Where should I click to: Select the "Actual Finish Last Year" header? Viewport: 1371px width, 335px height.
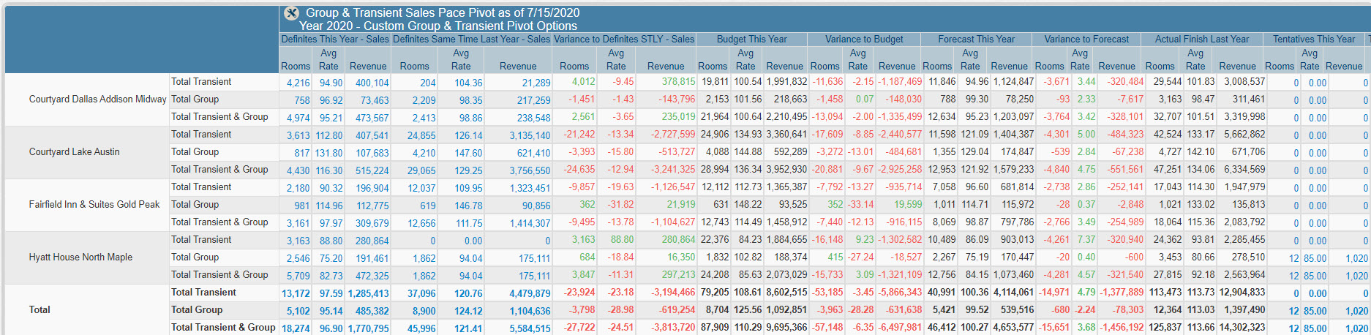point(1201,39)
